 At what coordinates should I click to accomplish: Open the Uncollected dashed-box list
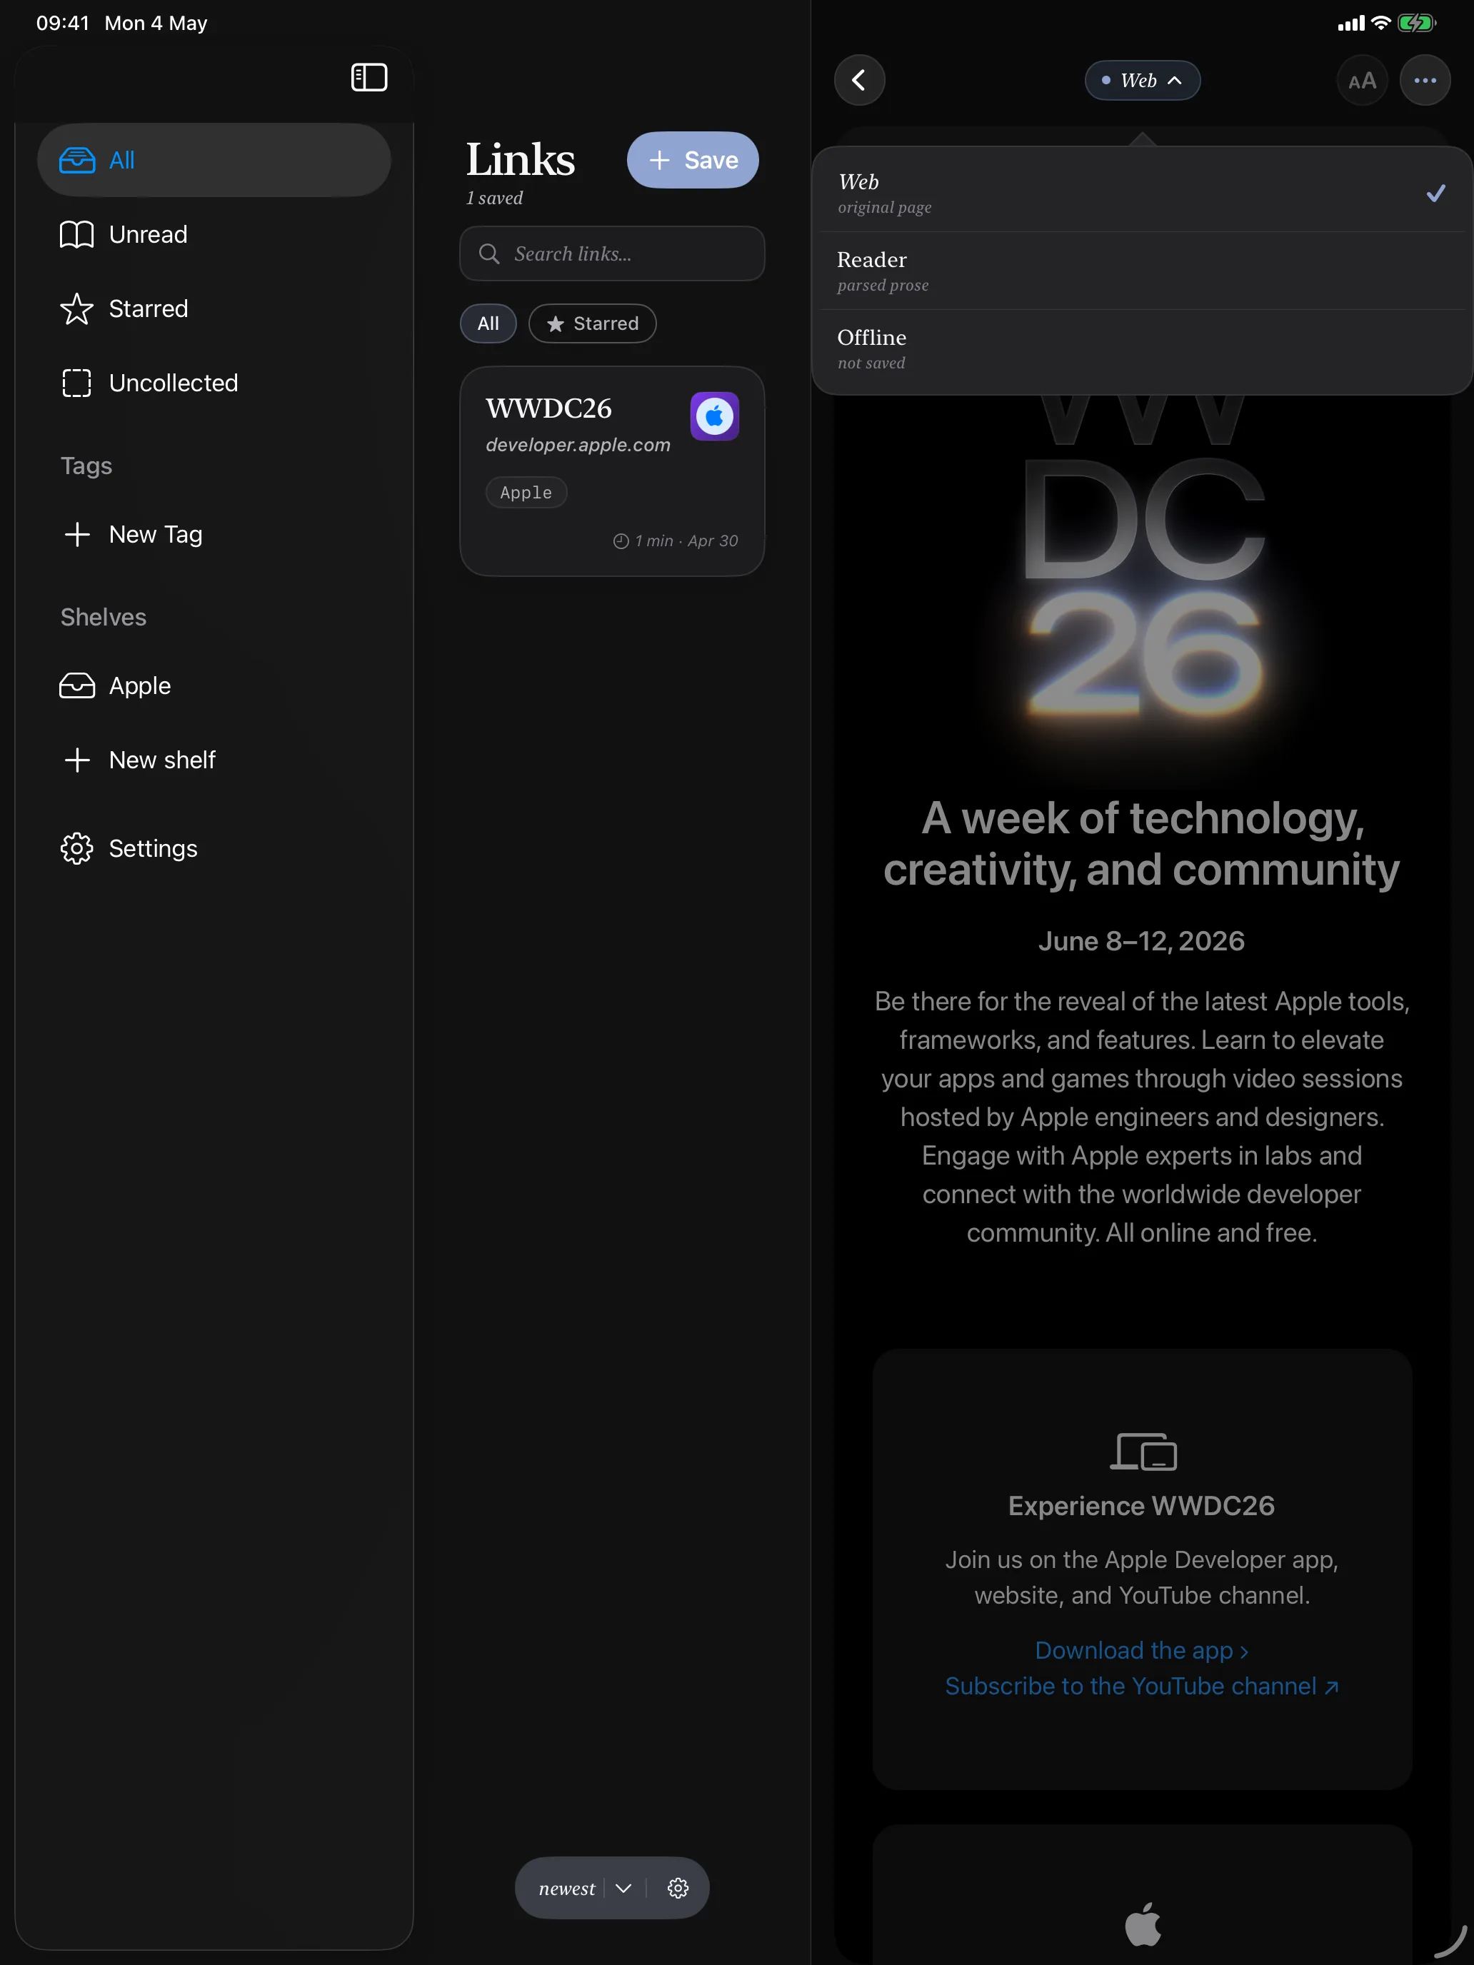[x=214, y=383]
